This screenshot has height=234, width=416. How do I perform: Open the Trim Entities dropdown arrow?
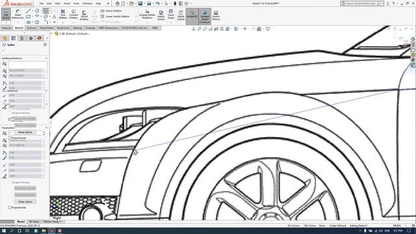coord(63,22)
